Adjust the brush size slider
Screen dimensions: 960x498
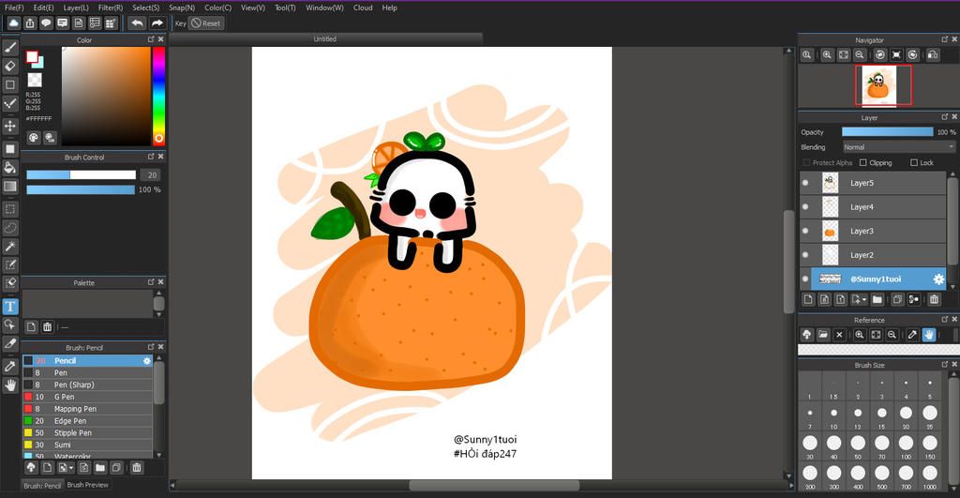81,175
